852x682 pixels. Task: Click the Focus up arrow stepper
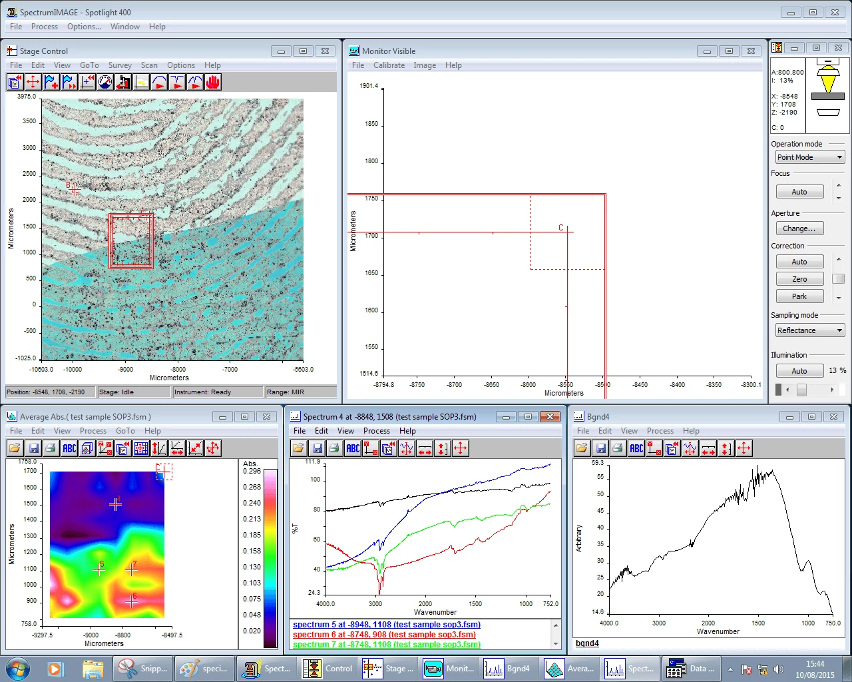(838, 185)
